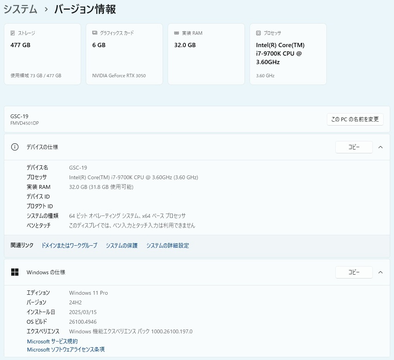Image resolution: width=394 pixels, height=360 pixels.
Task: Collapse the デバイスの仕様 section chevron
Action: tap(380, 147)
